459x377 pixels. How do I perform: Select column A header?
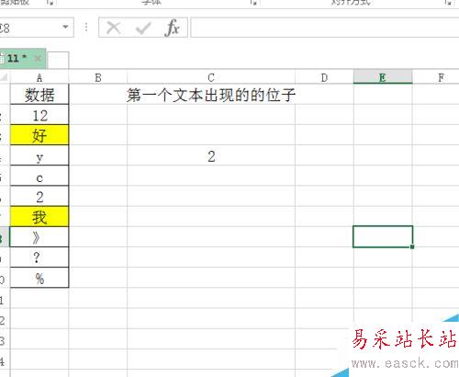(39, 77)
